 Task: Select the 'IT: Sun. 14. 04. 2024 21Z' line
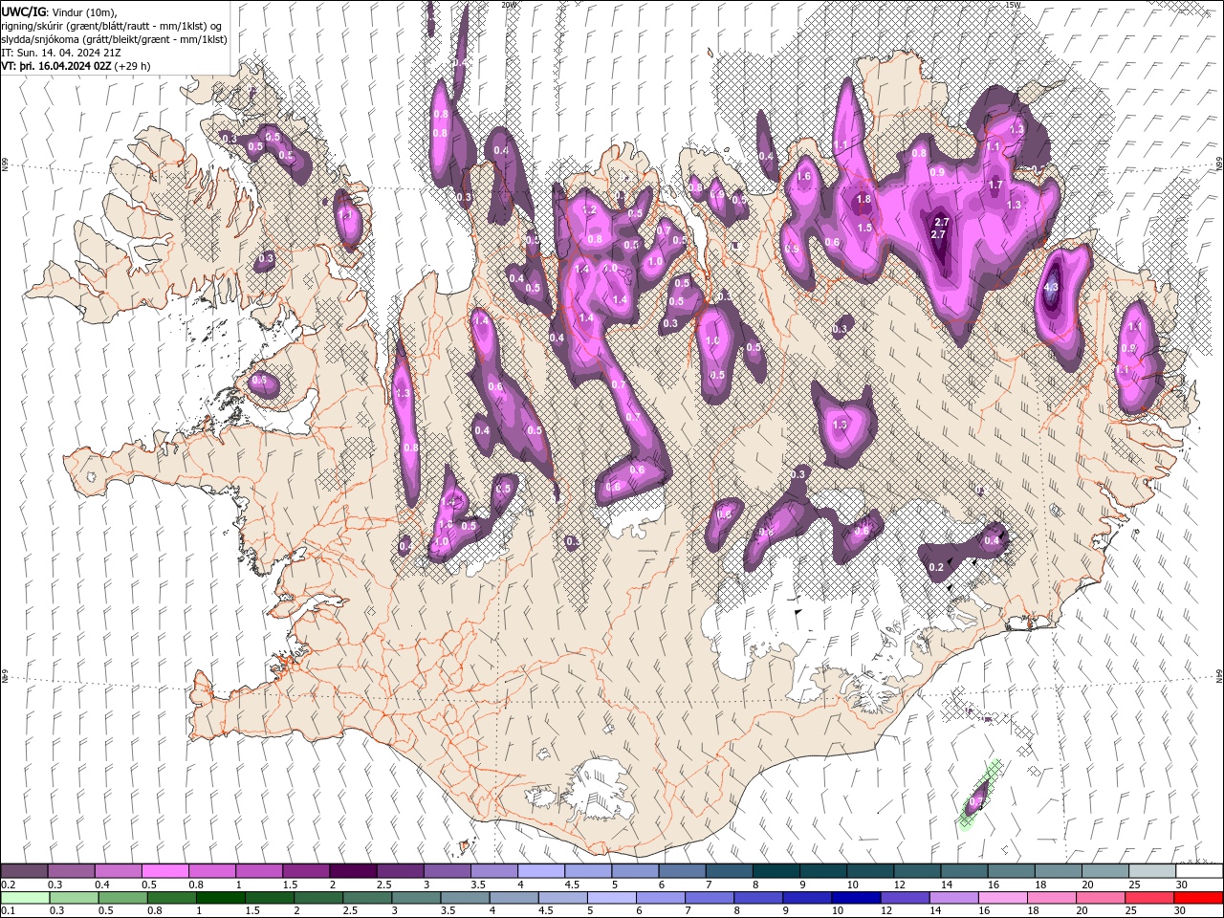[61, 53]
